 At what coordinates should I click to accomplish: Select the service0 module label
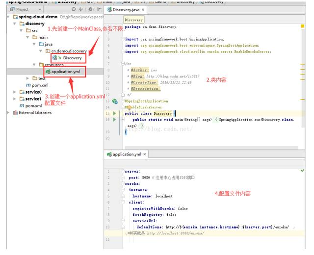pyautogui.click(x=33, y=92)
